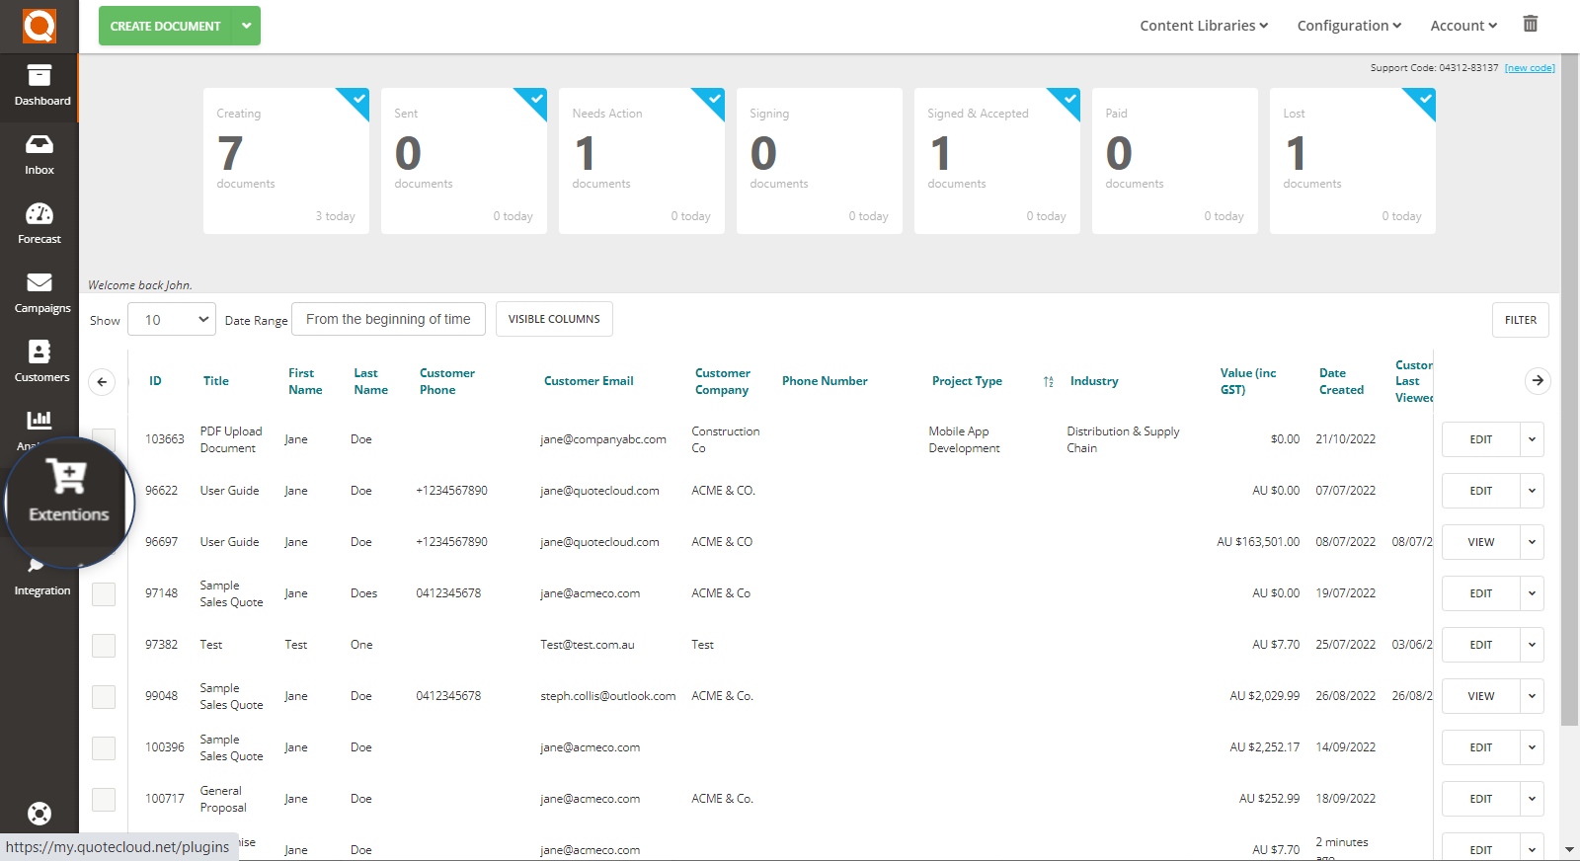The height and width of the screenshot is (861, 1580).
Task: Click the QuoteCloud logo icon
Action: [39, 26]
